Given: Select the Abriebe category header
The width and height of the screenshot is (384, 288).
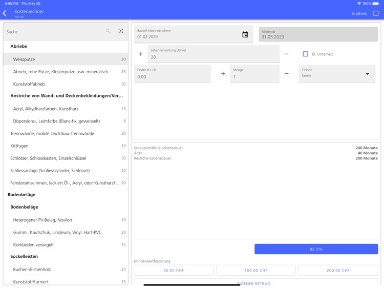Looking at the screenshot, I should pyautogui.click(x=66, y=46).
